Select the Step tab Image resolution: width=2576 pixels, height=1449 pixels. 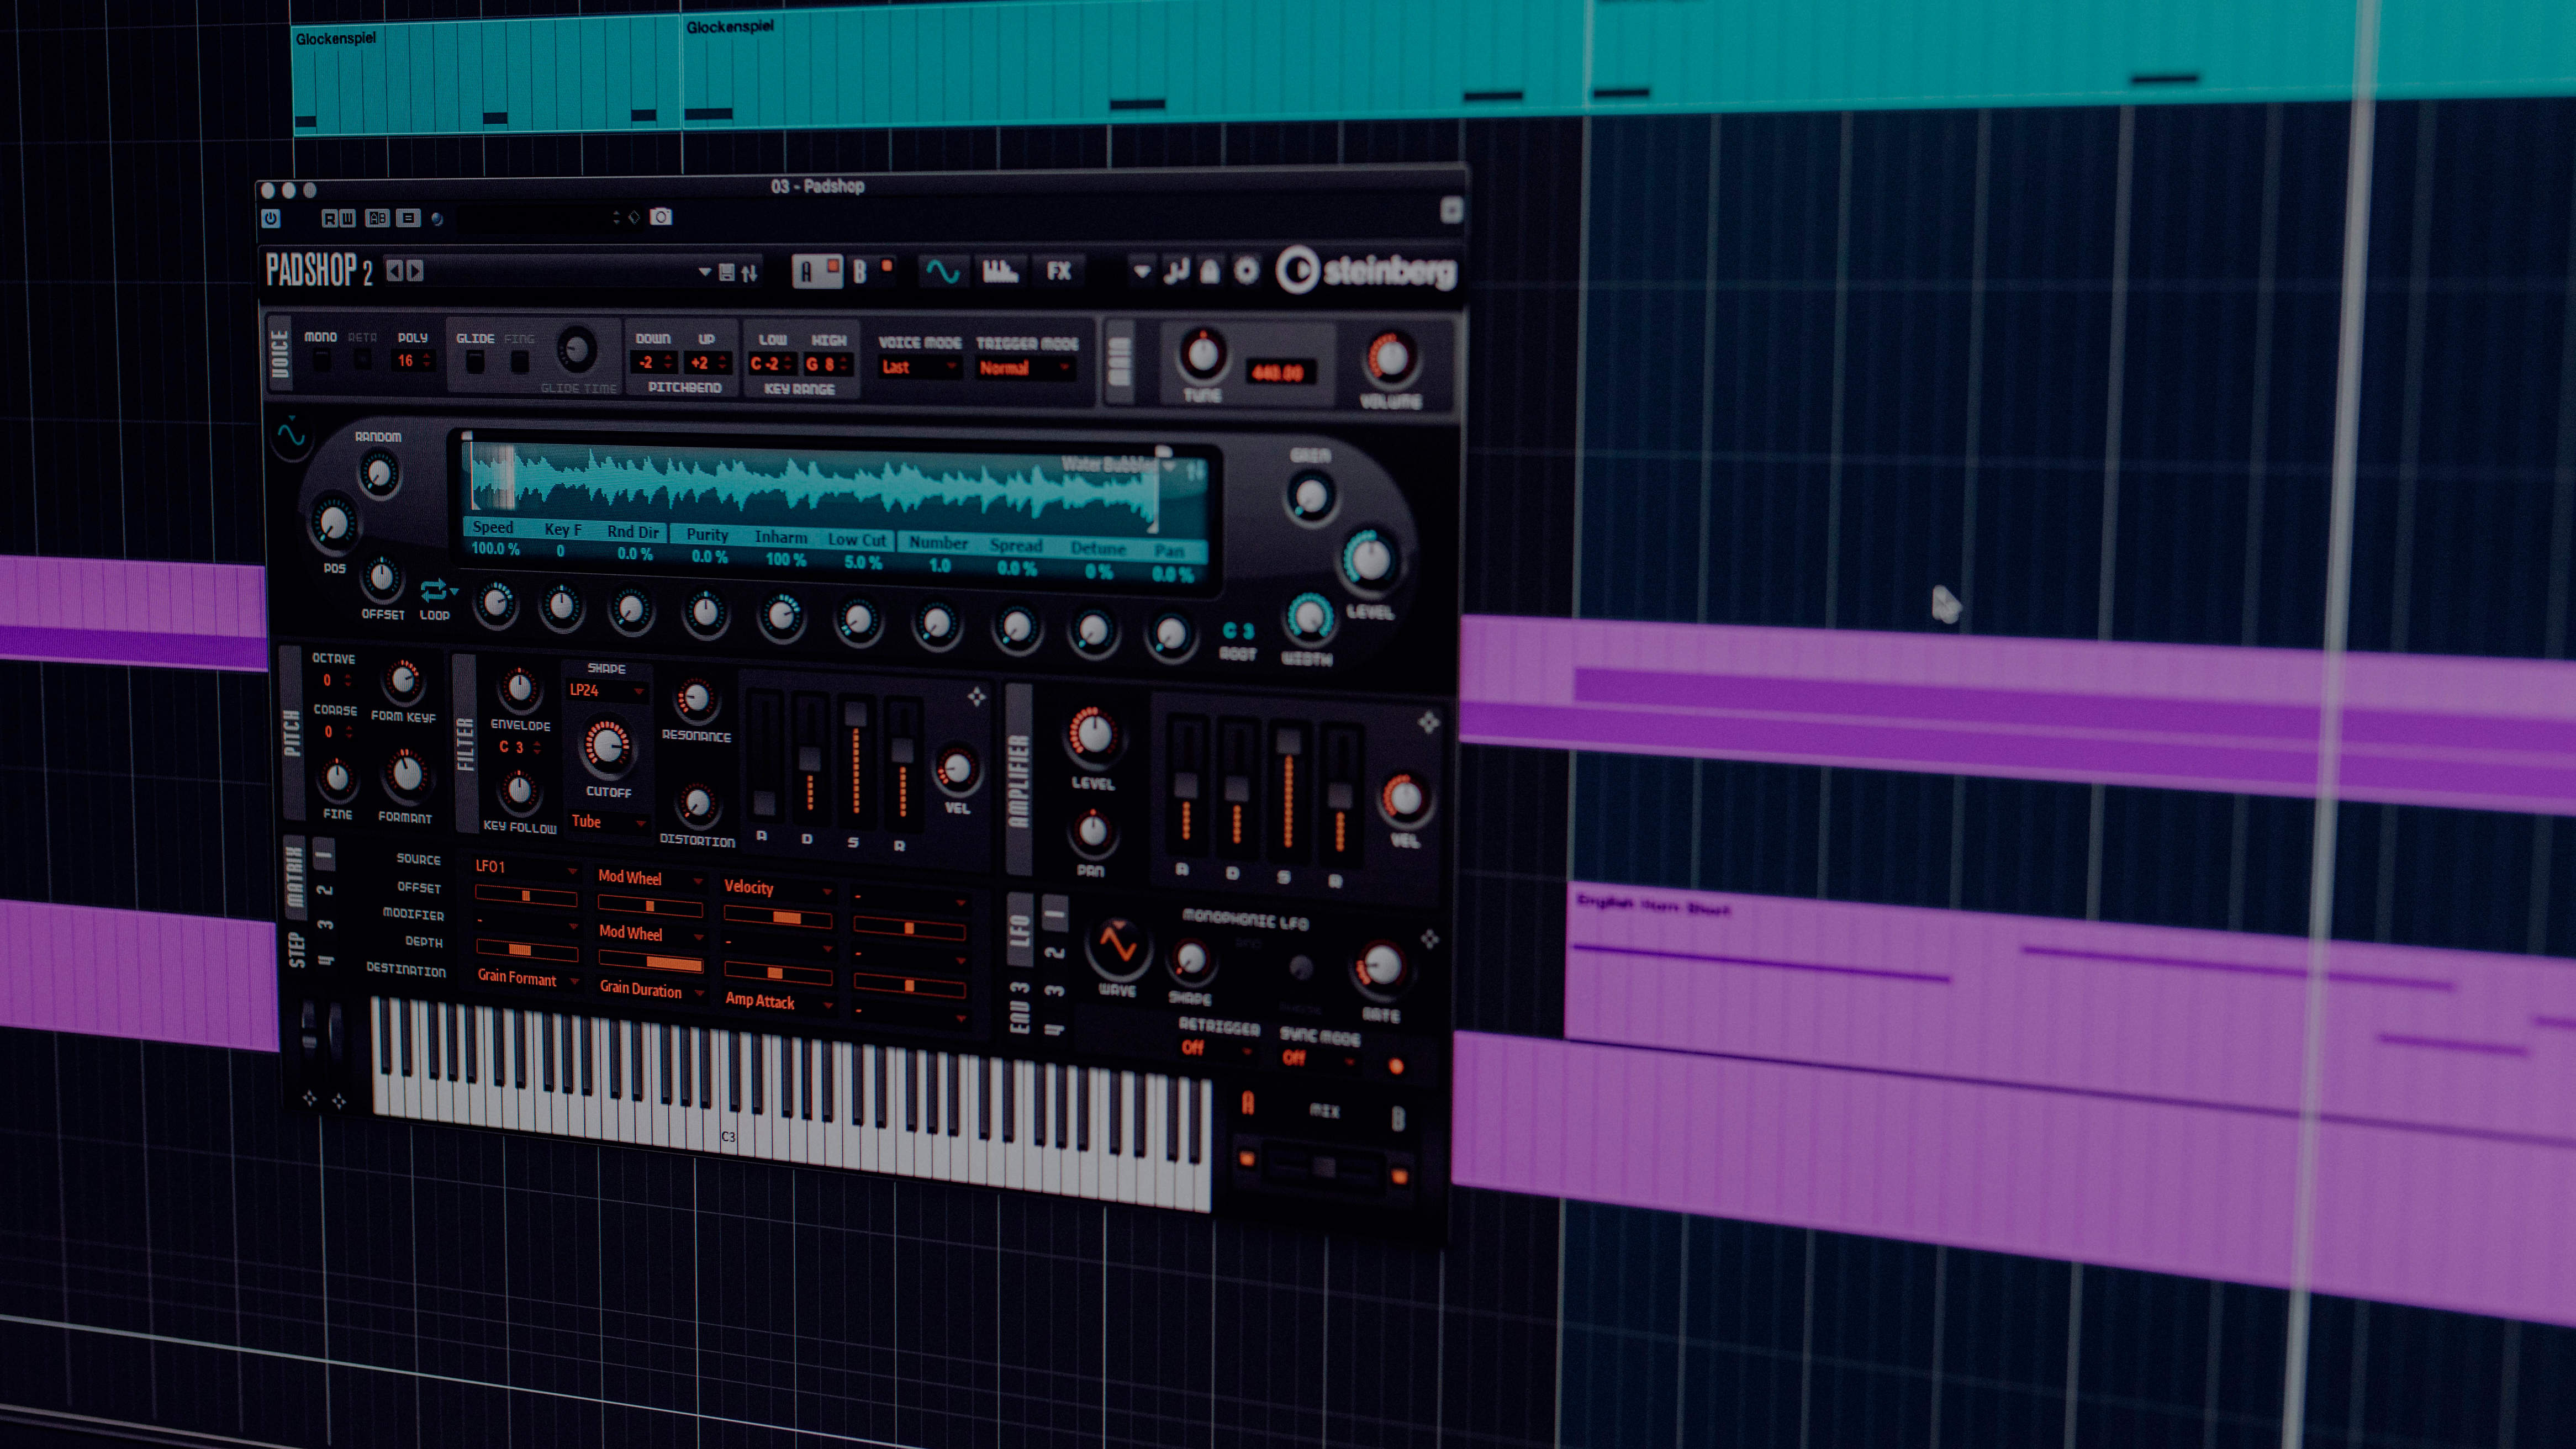tap(296, 949)
